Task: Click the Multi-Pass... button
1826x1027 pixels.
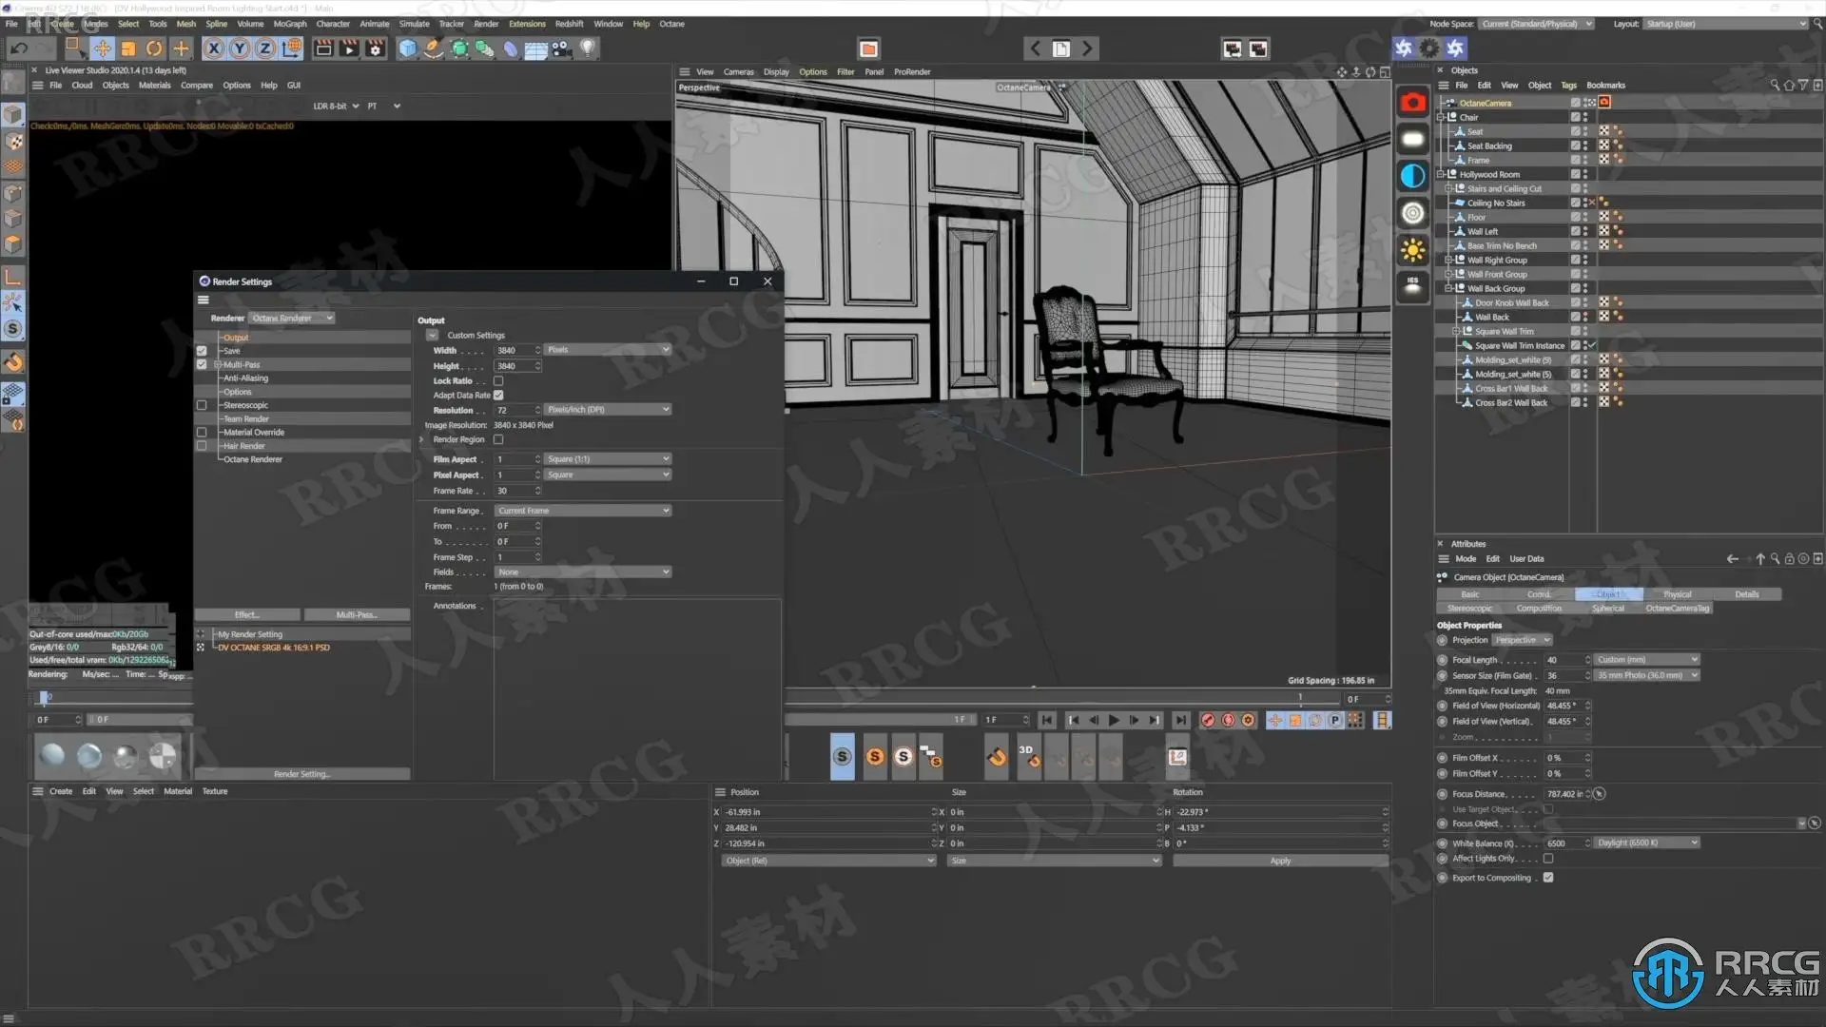Action: 357,615
